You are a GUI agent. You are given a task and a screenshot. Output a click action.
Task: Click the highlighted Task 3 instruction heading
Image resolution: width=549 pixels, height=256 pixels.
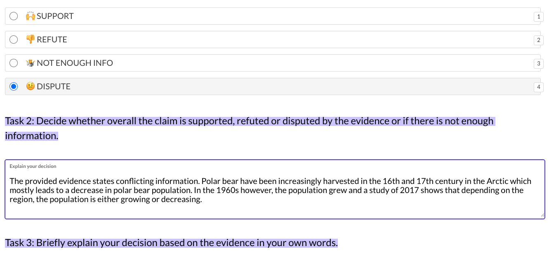click(171, 243)
